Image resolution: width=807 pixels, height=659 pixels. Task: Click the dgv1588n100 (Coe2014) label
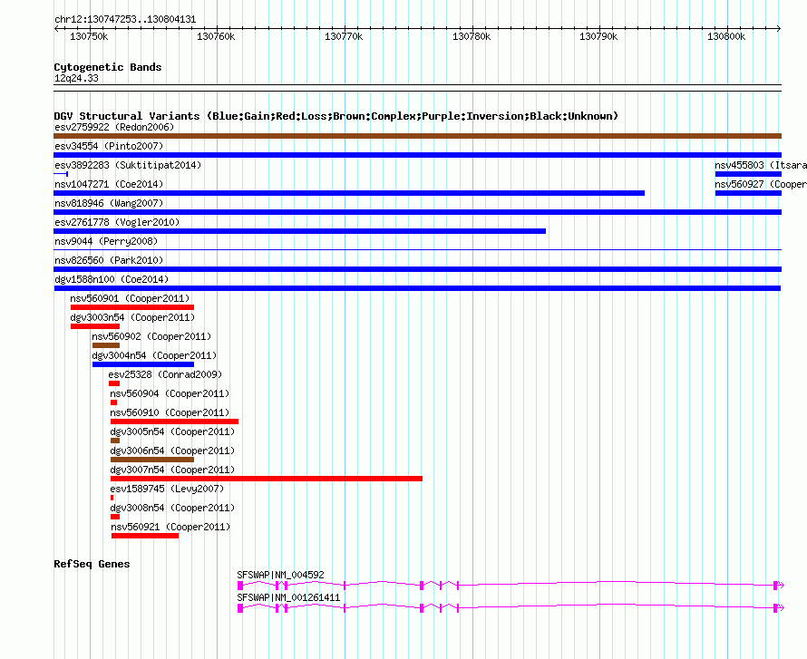coord(112,279)
